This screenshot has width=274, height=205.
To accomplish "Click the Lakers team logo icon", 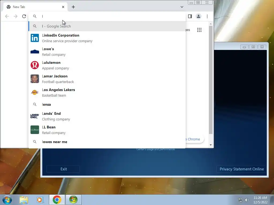I will tap(35, 92).
